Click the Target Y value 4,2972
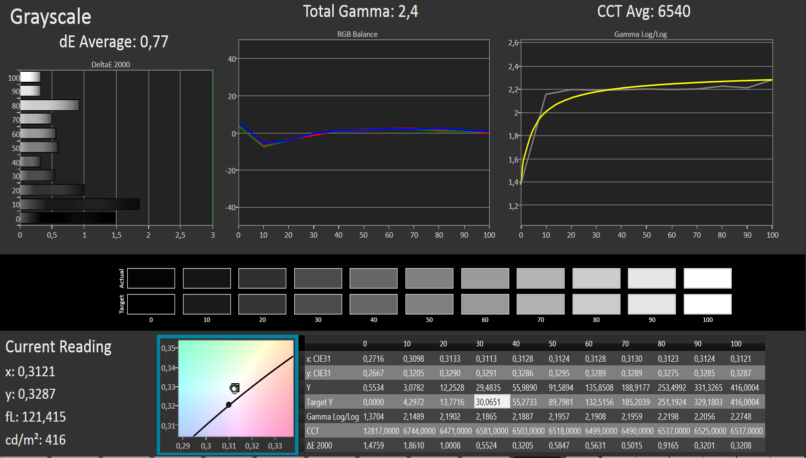The image size is (806, 458). point(414,402)
